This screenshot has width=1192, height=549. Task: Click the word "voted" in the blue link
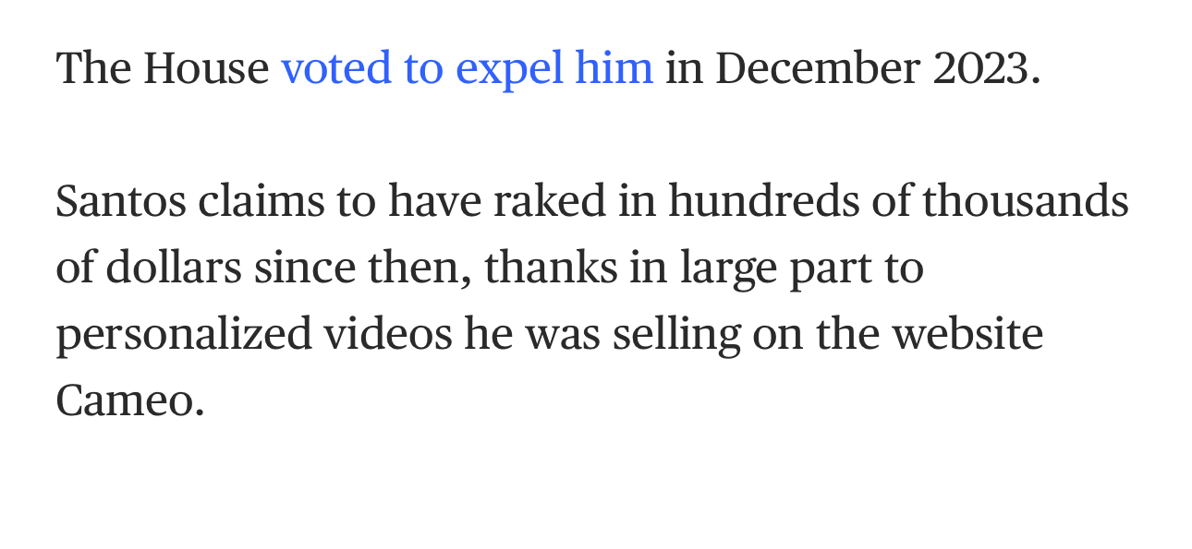click(335, 69)
